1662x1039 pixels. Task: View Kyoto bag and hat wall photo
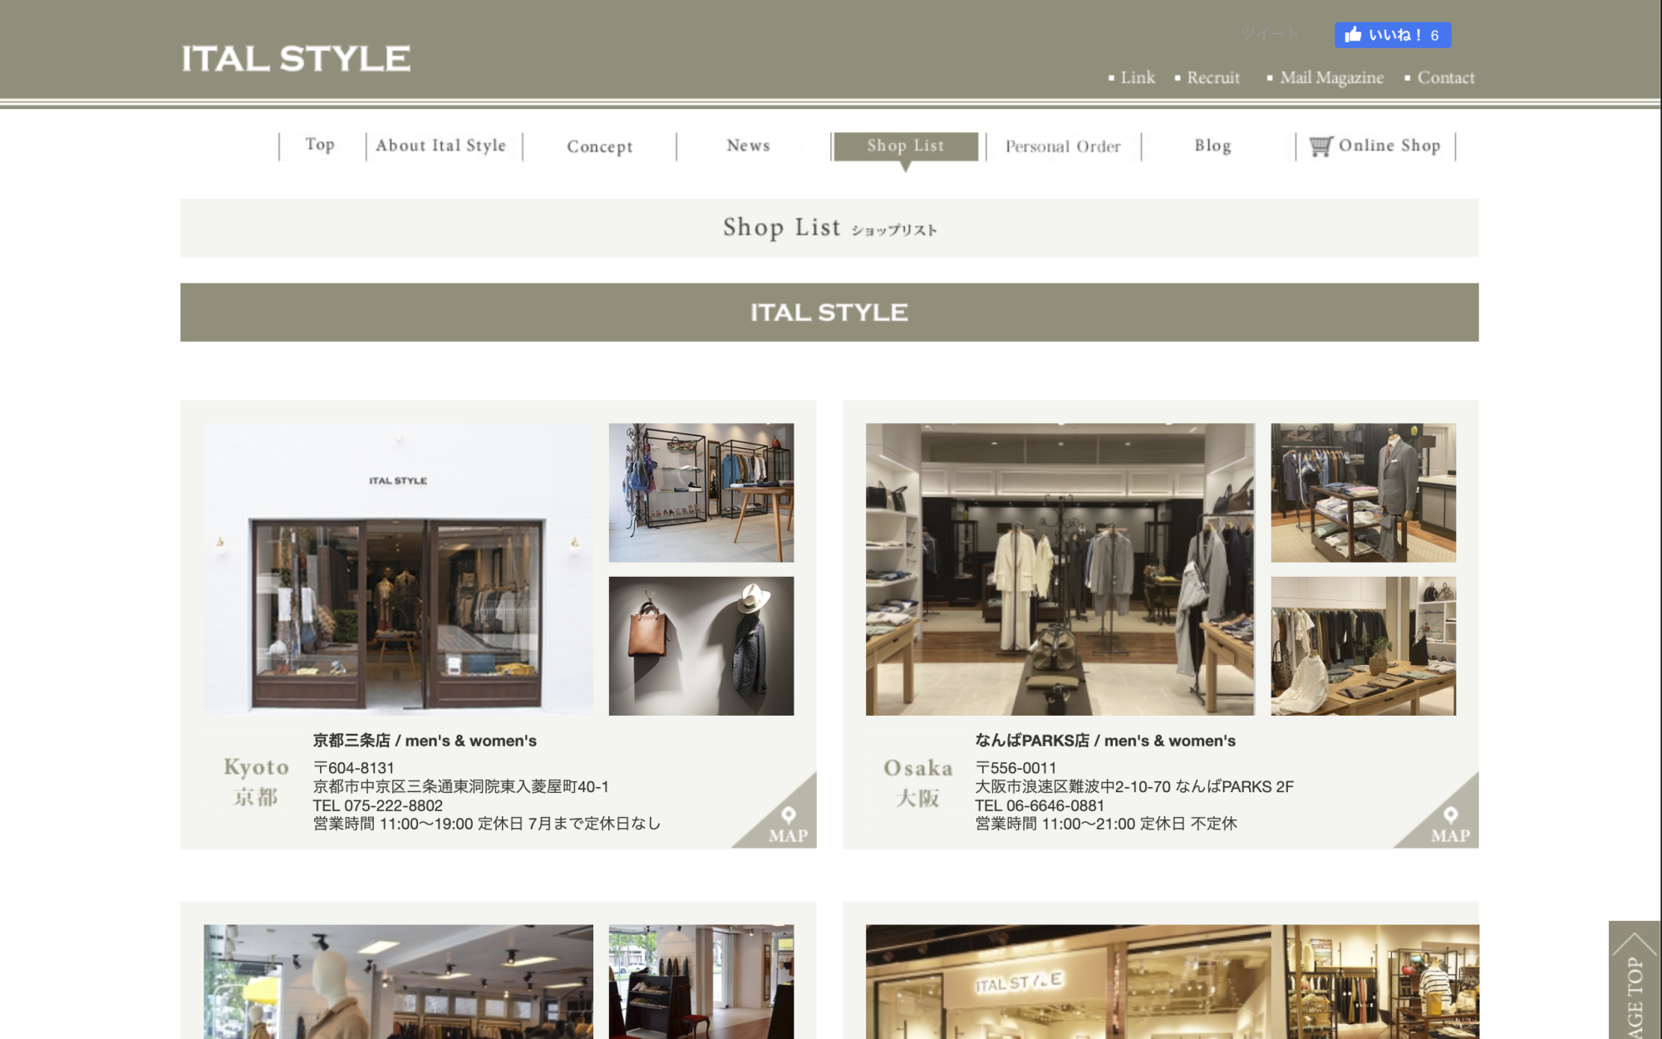[701, 646]
